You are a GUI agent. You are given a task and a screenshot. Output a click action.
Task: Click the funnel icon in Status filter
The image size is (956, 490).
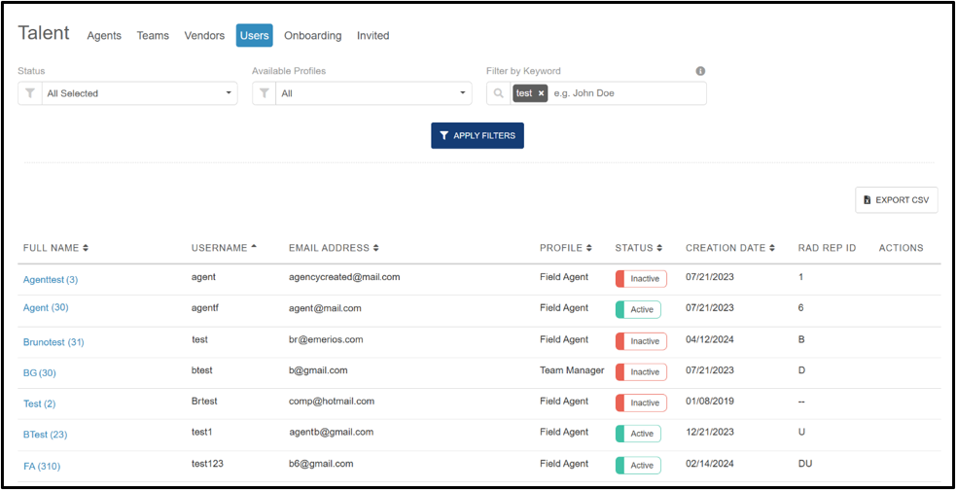pos(30,94)
